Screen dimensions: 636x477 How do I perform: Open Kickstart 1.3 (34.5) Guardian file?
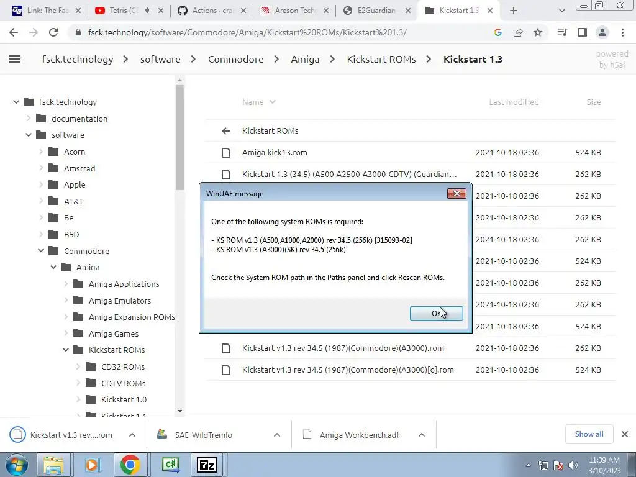pos(349,174)
